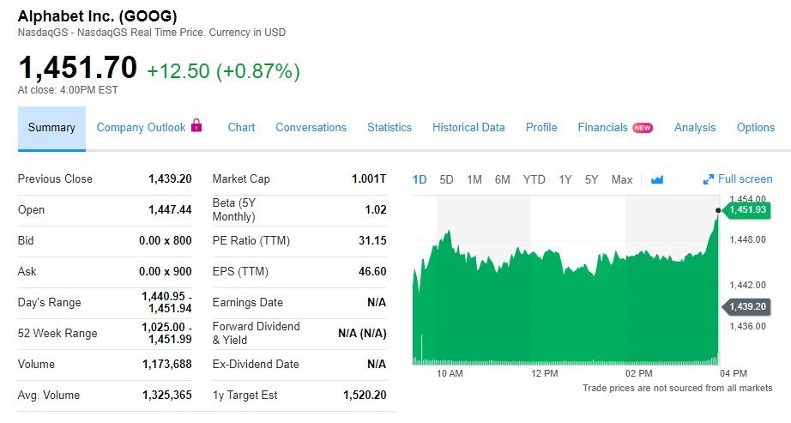
Task: Click the Company Outlook lock icon
Action: click(196, 125)
